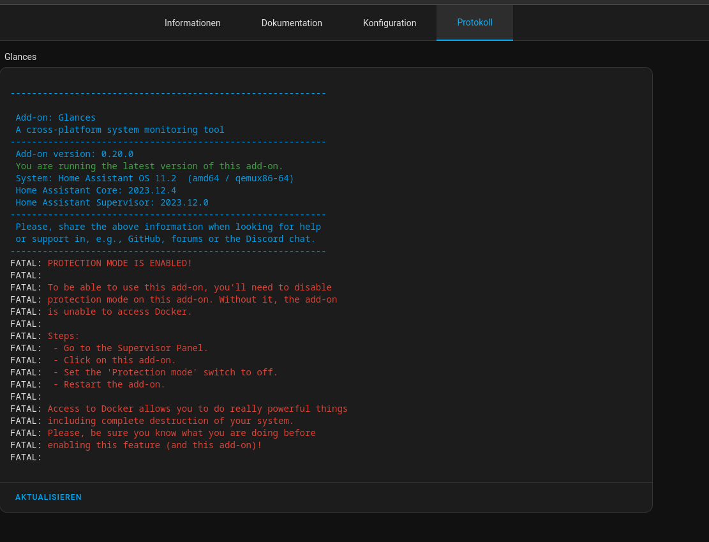Switch to the Dokumentation tab
This screenshot has height=542, width=709.
(292, 23)
